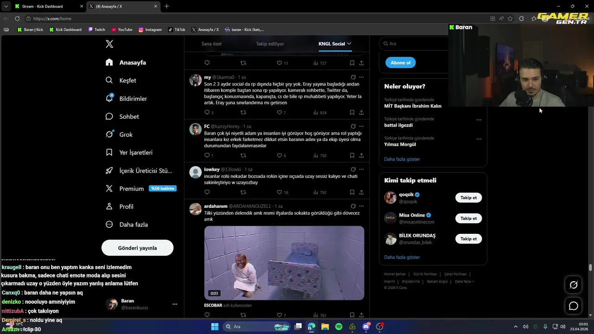Open chat floating button at bottom right
Viewport: 594px width, 334px height.
[x=574, y=306]
